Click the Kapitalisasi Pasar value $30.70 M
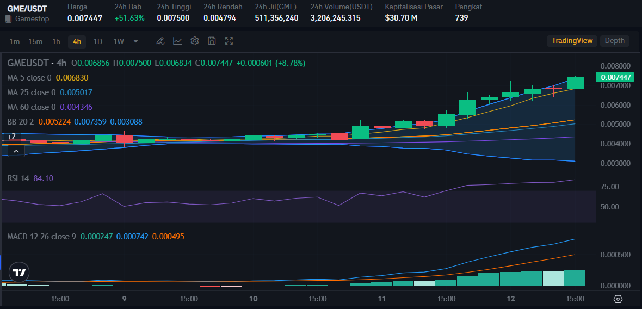 (x=402, y=18)
